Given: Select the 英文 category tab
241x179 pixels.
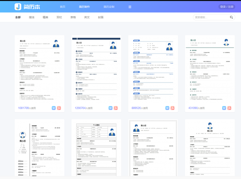Looking at the screenshot, I should 87,17.
